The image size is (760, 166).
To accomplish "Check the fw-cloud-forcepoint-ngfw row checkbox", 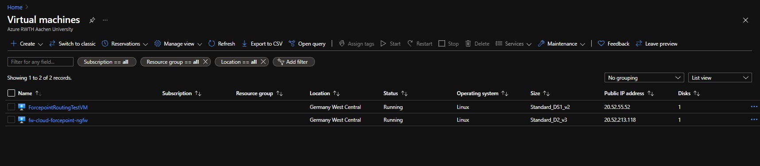I will (12, 120).
